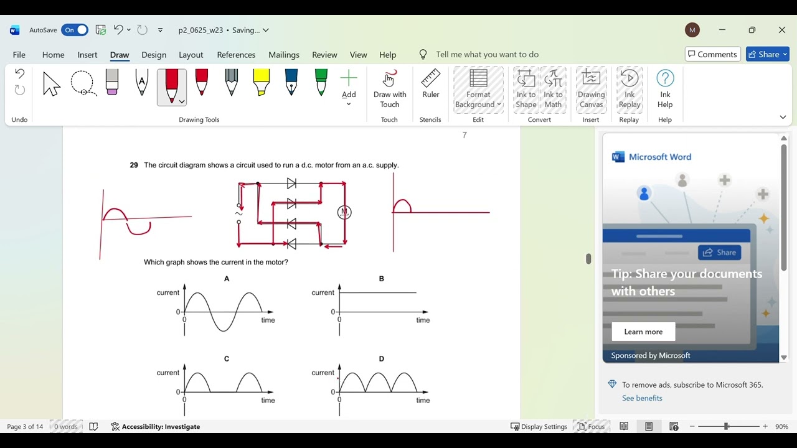Screen dimensions: 797x448
Task: Click the ad panel scroll up arrow
Action: pyautogui.click(x=784, y=138)
